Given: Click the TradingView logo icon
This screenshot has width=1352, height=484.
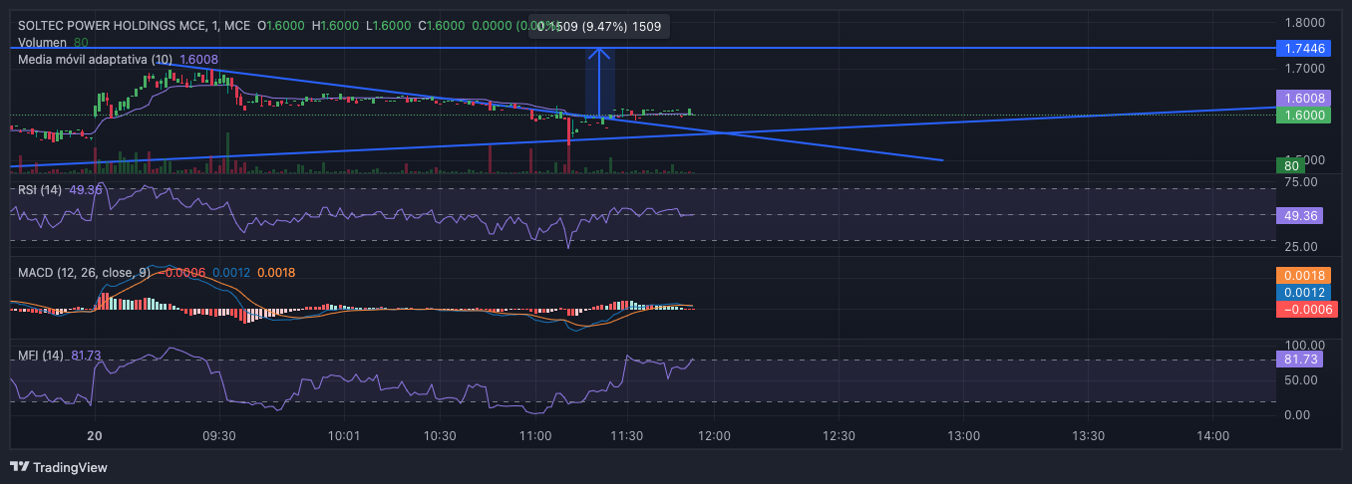Looking at the screenshot, I should pos(19,467).
